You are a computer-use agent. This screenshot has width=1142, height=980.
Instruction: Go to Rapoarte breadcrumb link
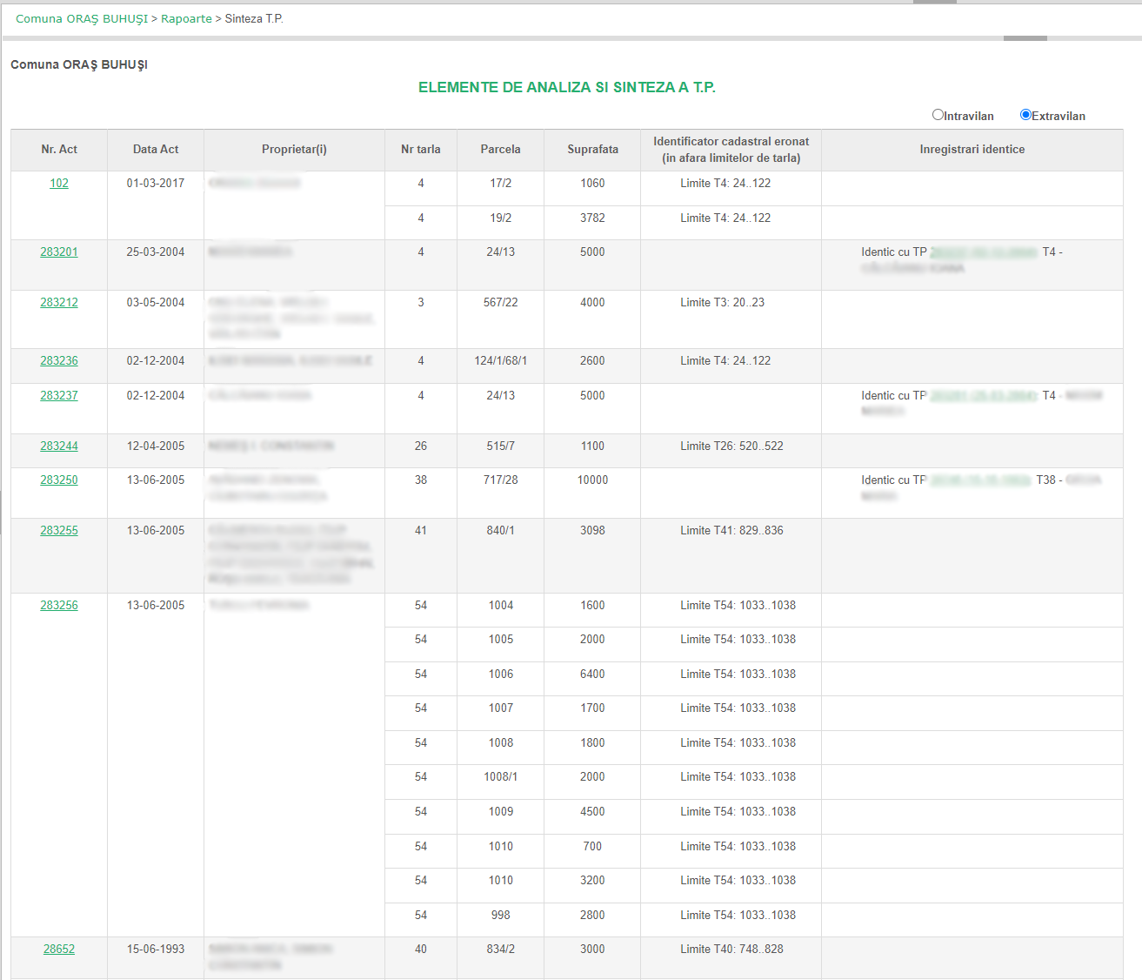pos(186,19)
